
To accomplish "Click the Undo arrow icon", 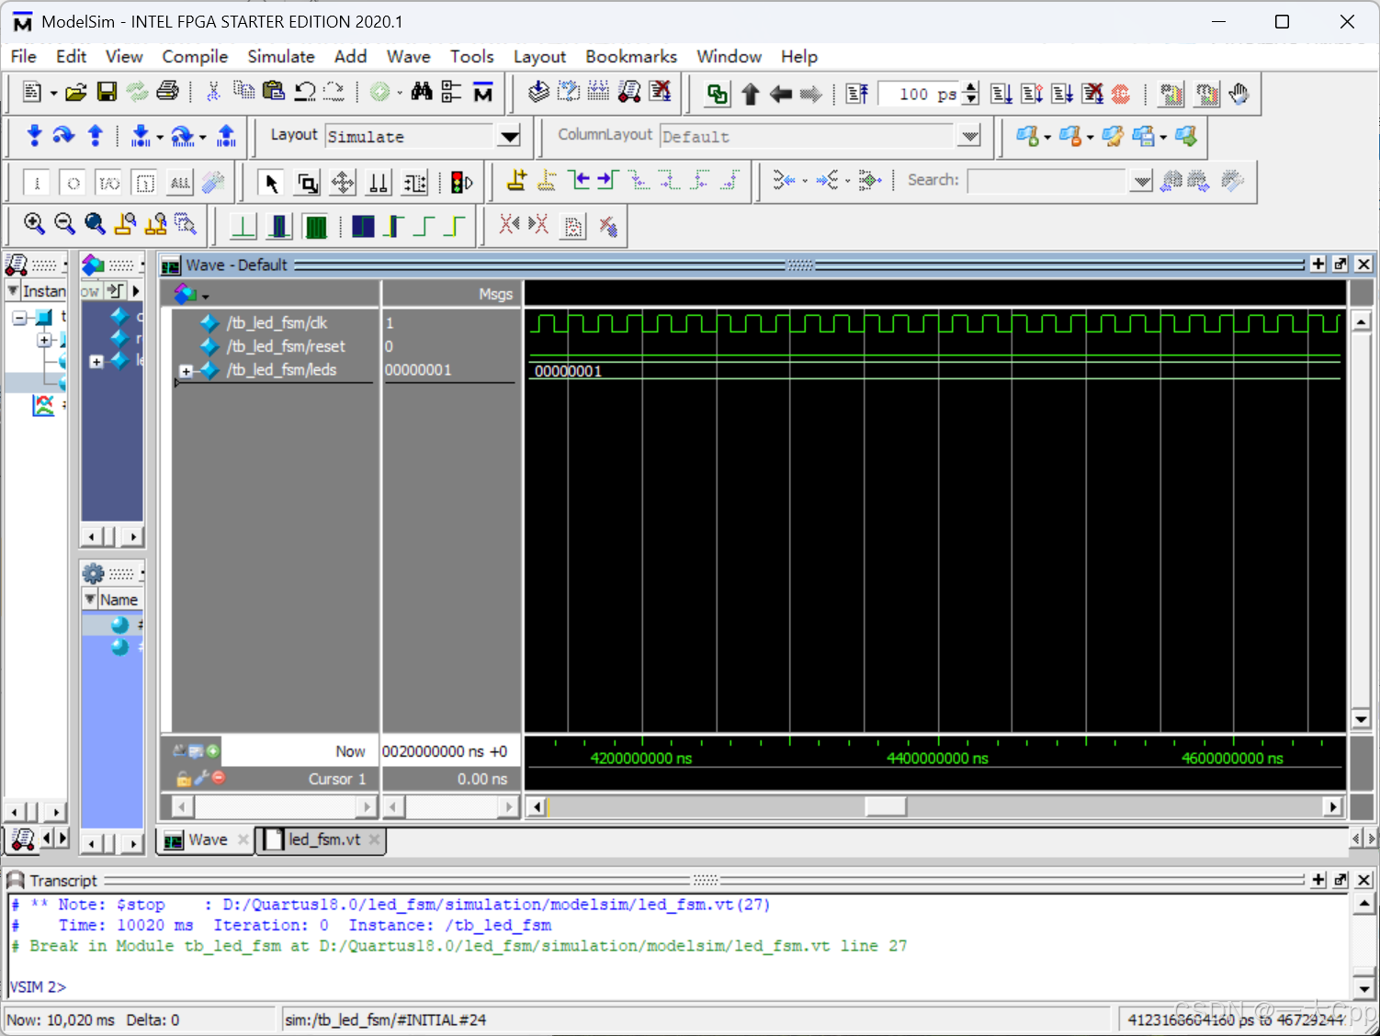I will tap(305, 91).
